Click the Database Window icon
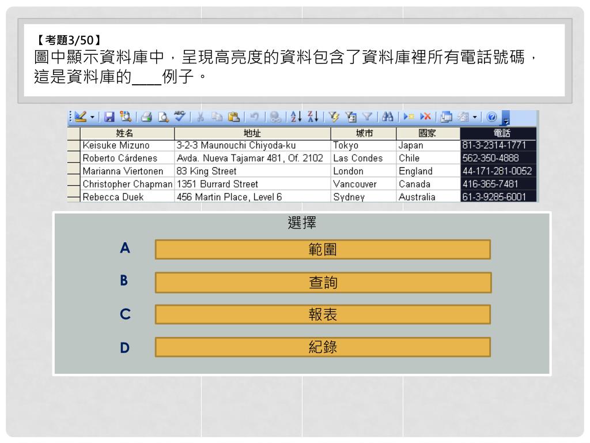The height and width of the screenshot is (443, 590). tap(447, 117)
